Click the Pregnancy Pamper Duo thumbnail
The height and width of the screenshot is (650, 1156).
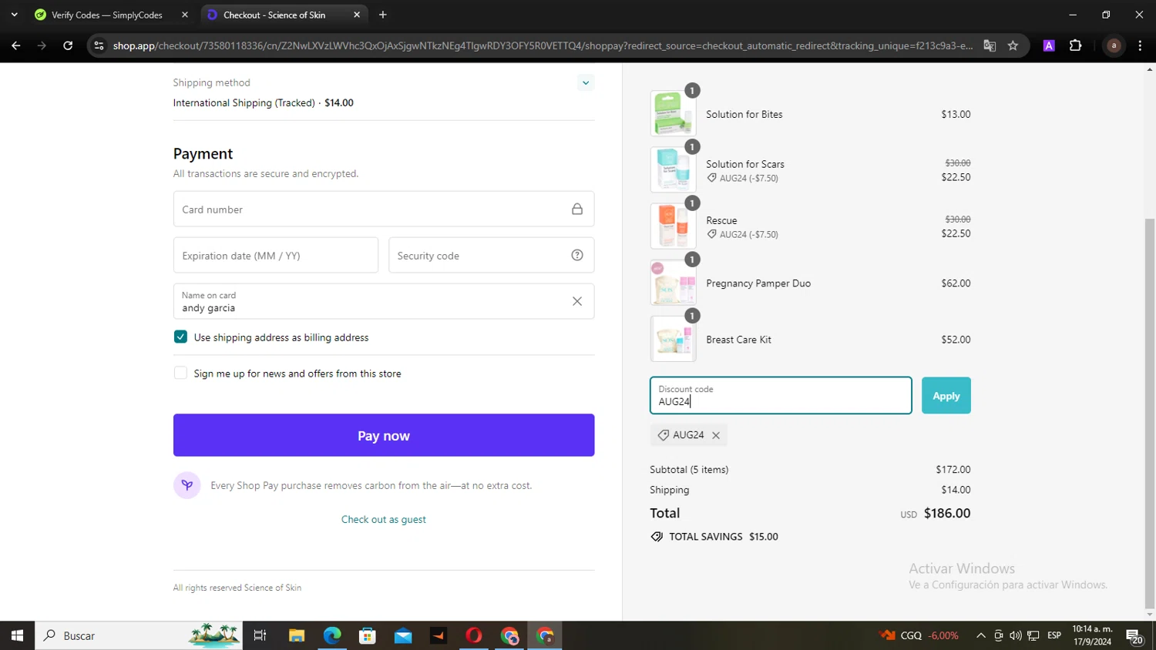(673, 283)
